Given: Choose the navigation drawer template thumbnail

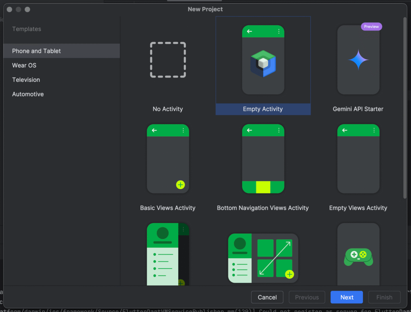Looking at the screenshot, I should coord(168,254).
